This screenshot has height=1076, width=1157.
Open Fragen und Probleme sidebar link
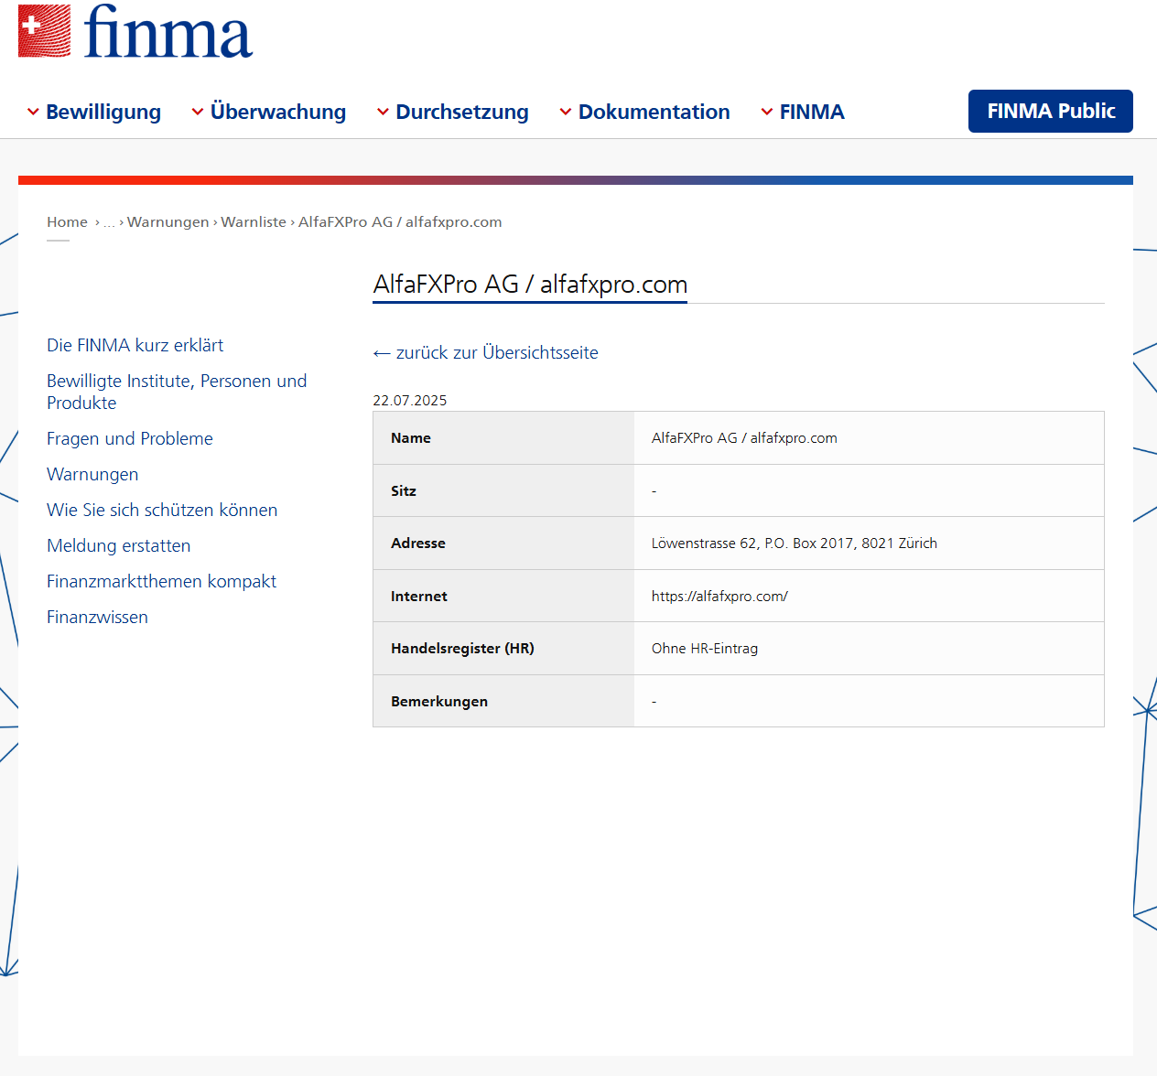coord(130,438)
